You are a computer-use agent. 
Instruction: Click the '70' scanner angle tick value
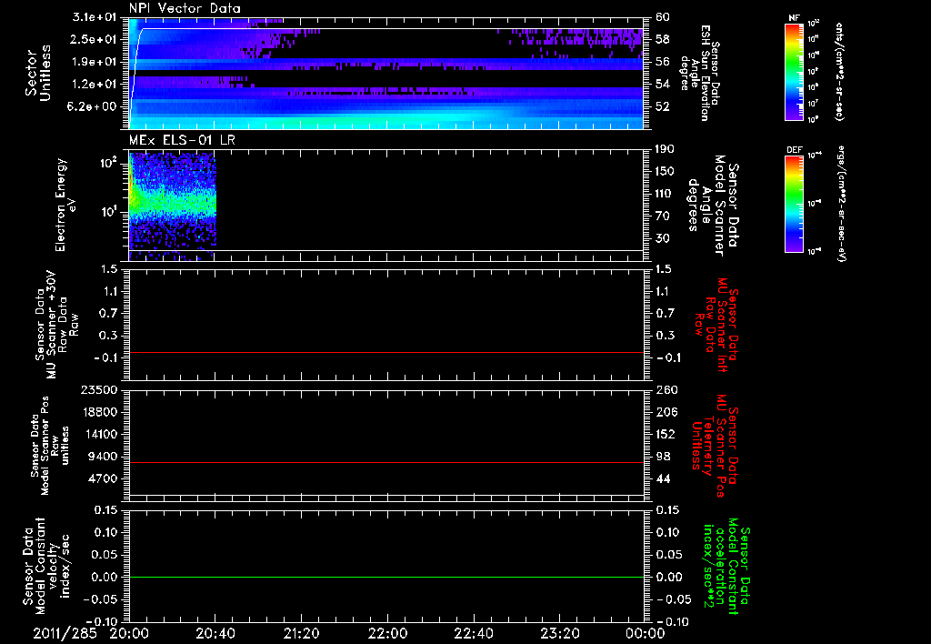[x=663, y=216]
